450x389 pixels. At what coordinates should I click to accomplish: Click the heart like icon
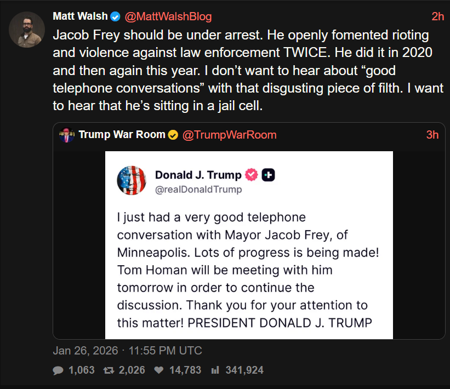159,370
